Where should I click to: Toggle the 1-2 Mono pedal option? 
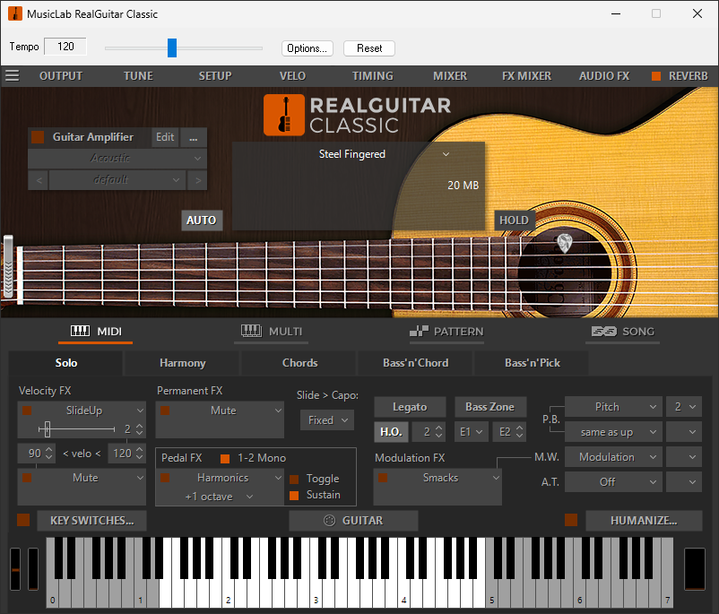click(225, 459)
